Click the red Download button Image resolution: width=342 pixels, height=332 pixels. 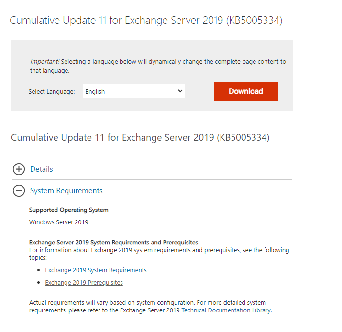(x=245, y=91)
